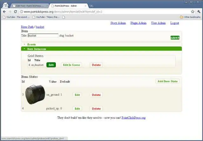Click the Grid Items heading

click(x=36, y=56)
